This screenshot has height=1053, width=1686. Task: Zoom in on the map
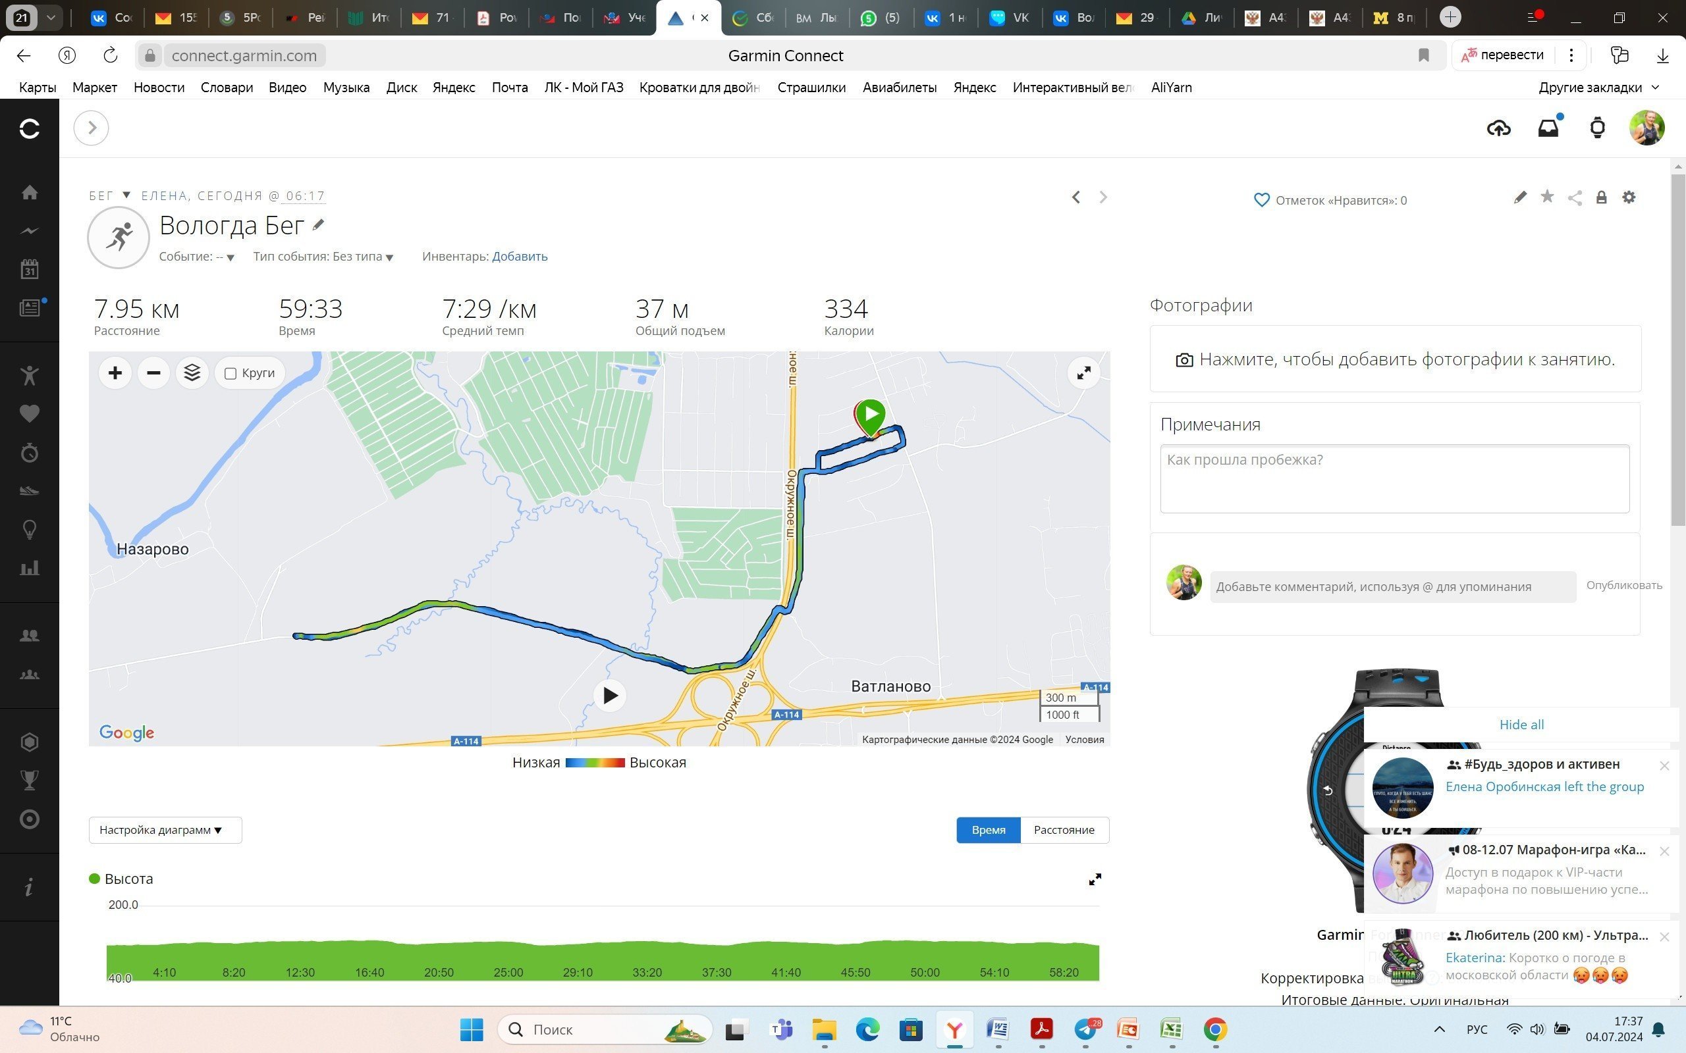(115, 373)
